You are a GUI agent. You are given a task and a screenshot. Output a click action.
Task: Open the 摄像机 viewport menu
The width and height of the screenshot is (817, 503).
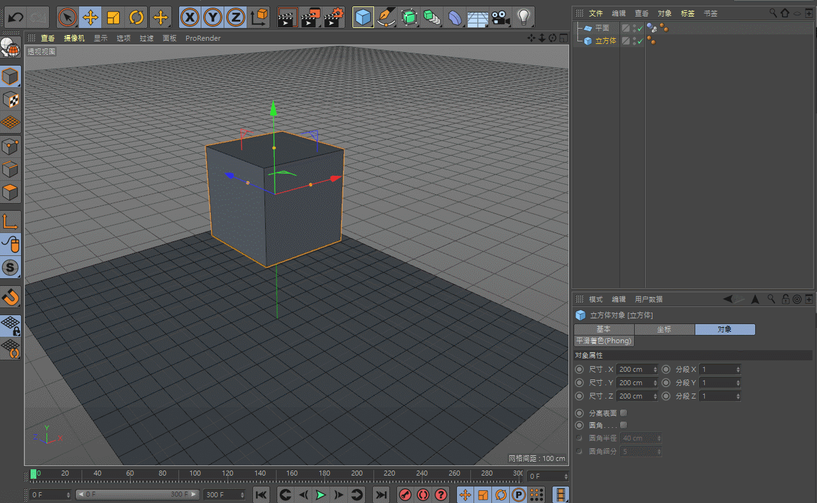point(74,38)
